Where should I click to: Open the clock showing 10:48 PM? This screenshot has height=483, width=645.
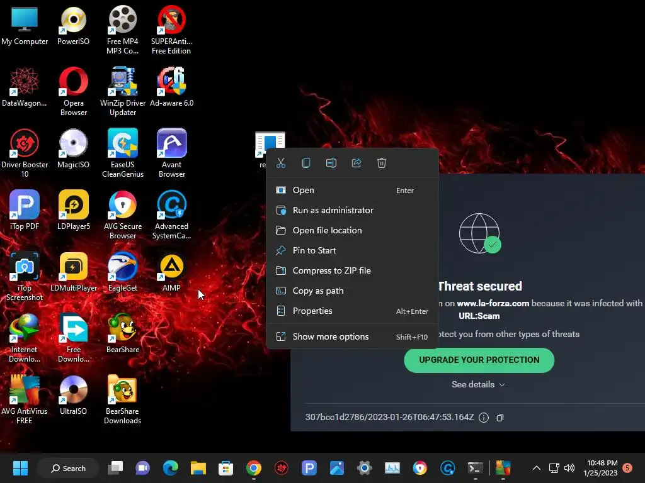601,468
